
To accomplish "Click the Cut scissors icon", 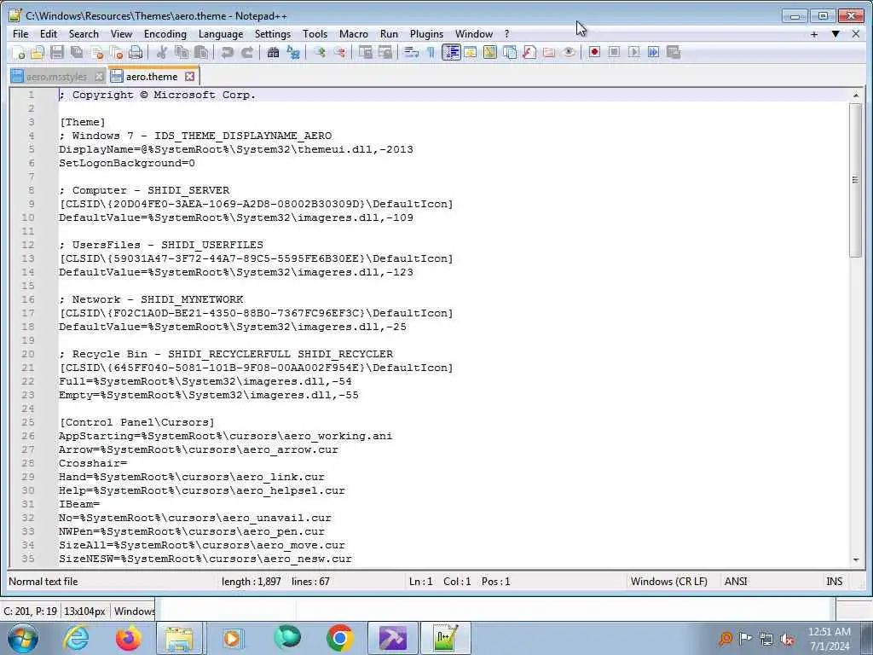I will tap(162, 52).
